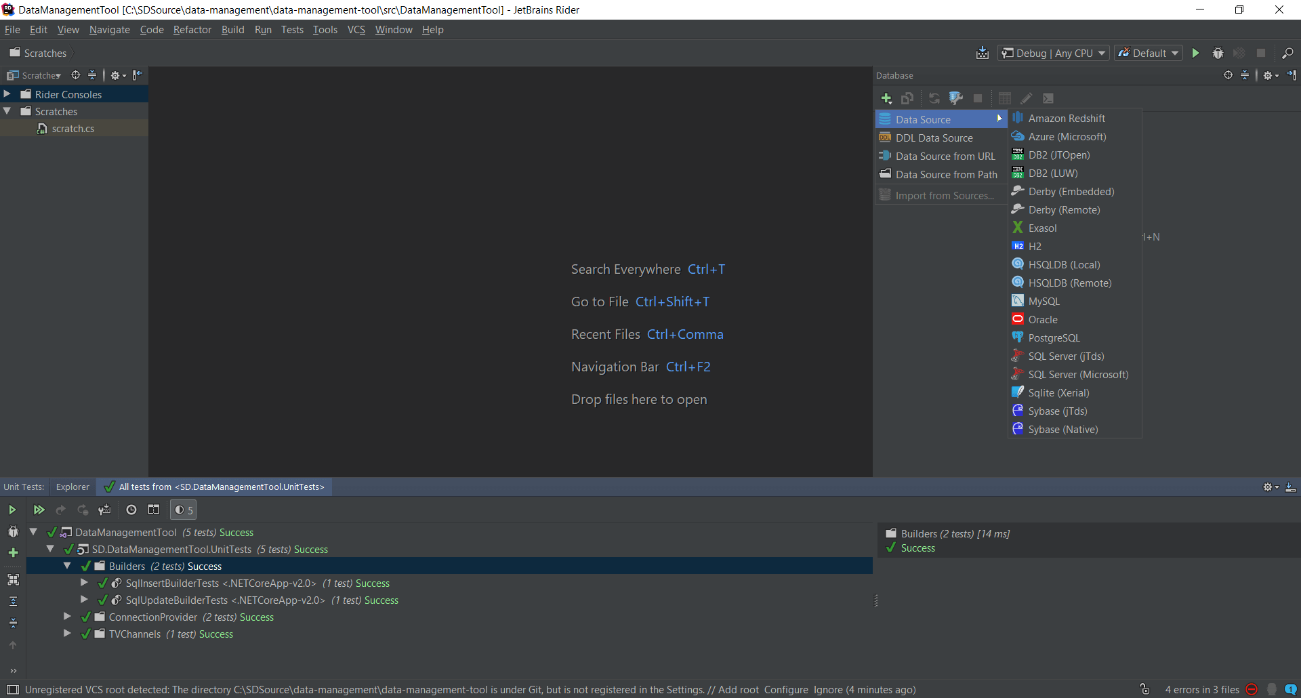Open Search Everywhere with the magnifier icon
Image resolution: width=1301 pixels, height=698 pixels.
[1289, 52]
